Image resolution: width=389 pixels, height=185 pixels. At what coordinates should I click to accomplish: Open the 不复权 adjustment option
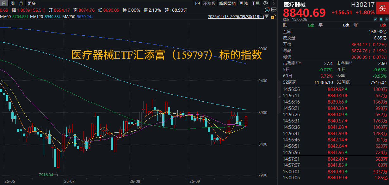(209, 3)
